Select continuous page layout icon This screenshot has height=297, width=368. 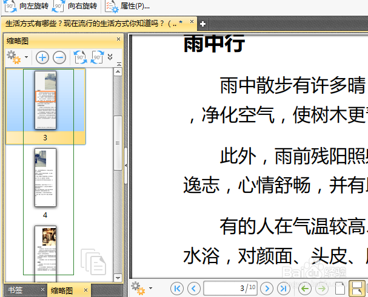357,289
